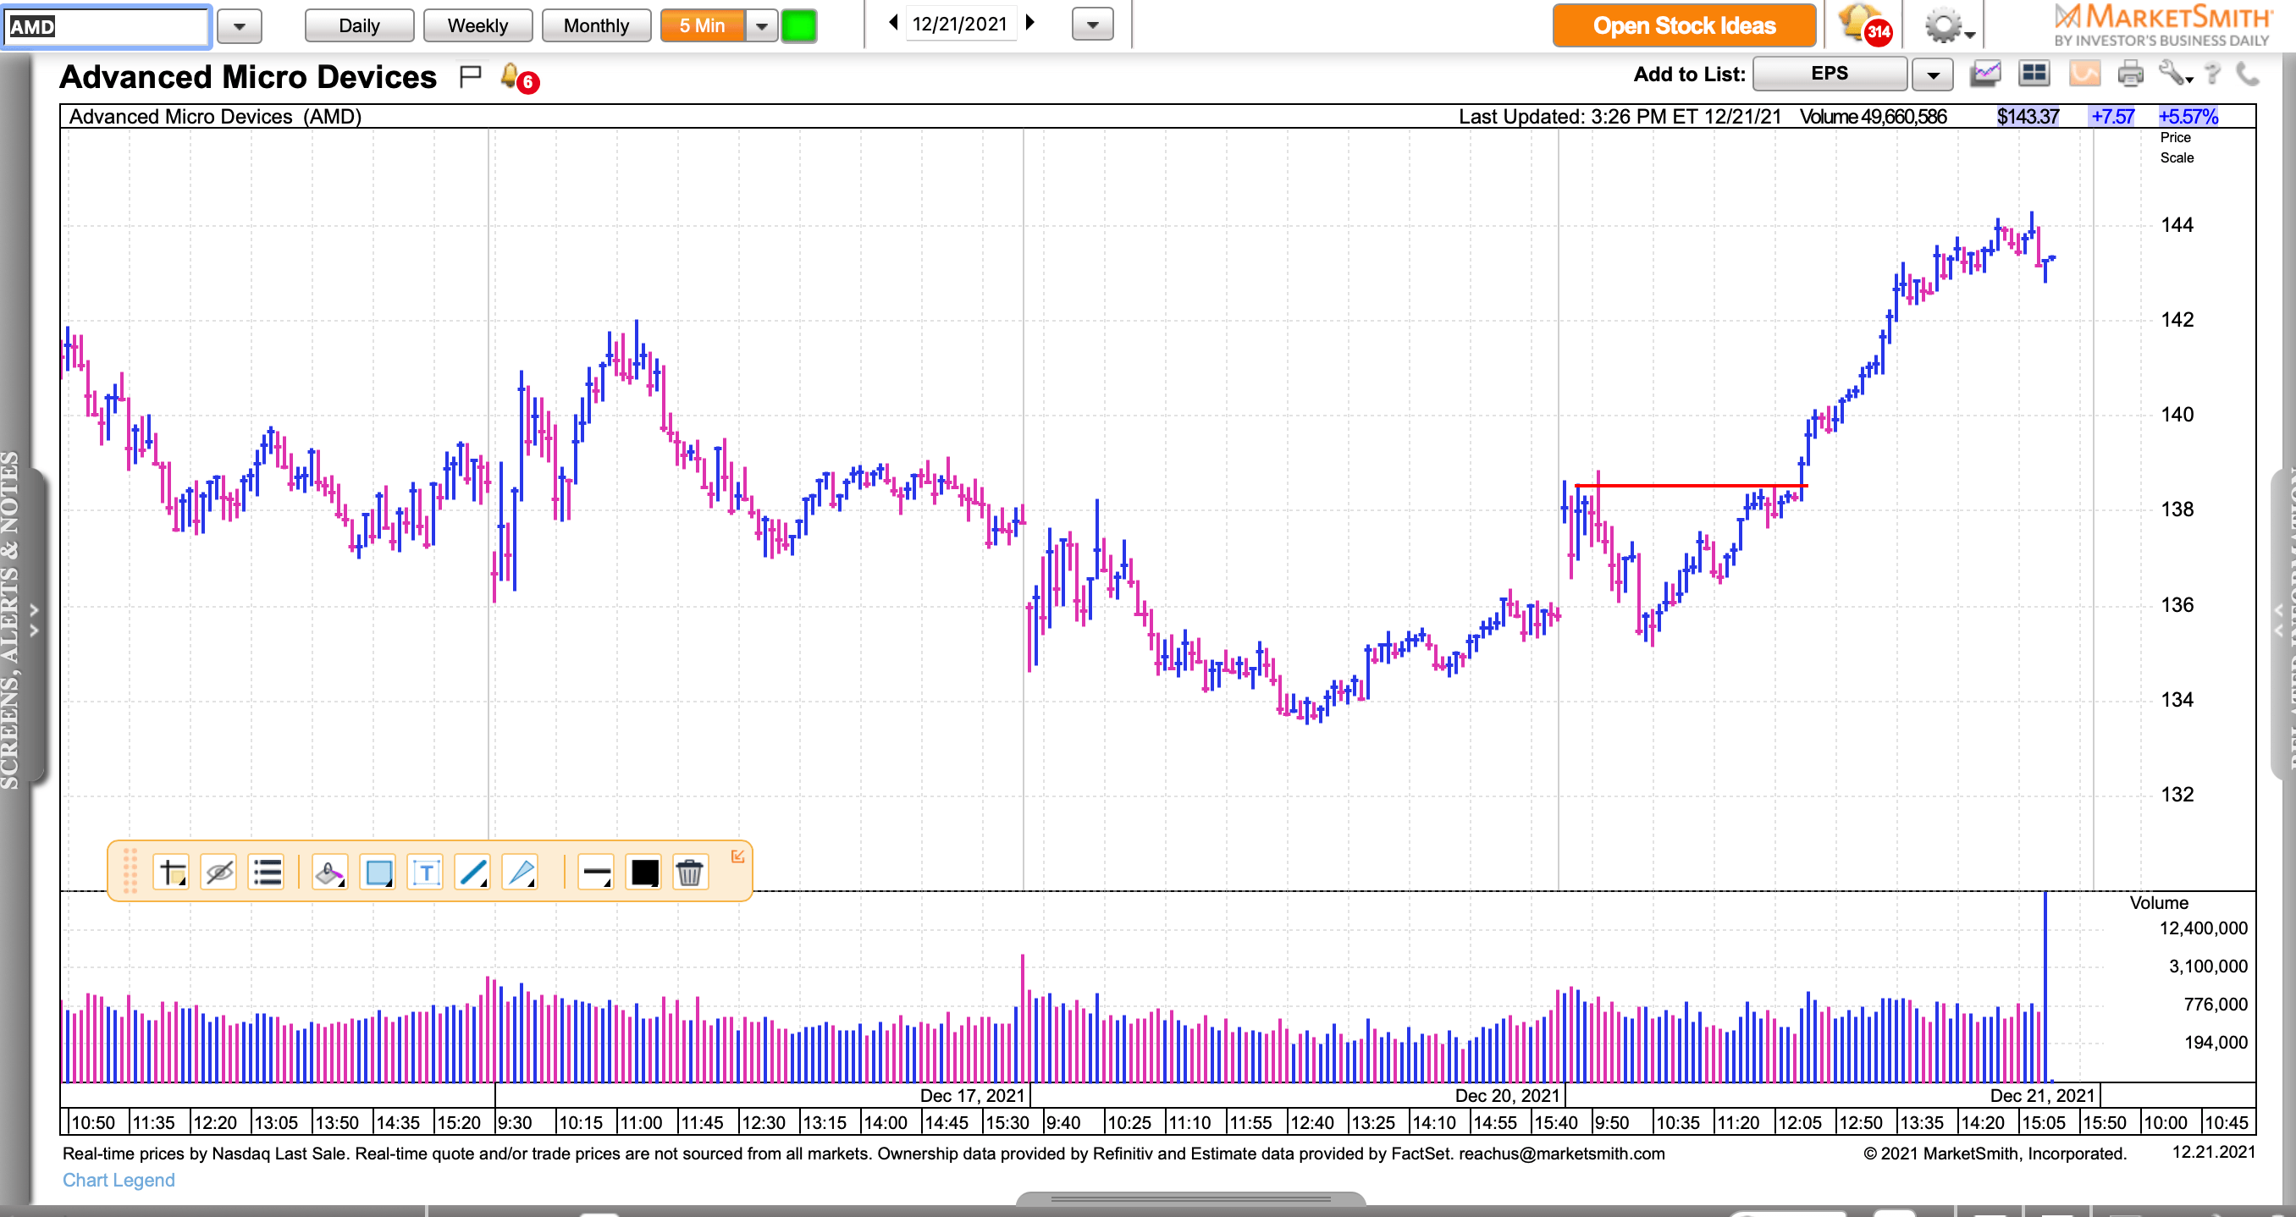Select the blue rectangle shape tool

click(378, 873)
